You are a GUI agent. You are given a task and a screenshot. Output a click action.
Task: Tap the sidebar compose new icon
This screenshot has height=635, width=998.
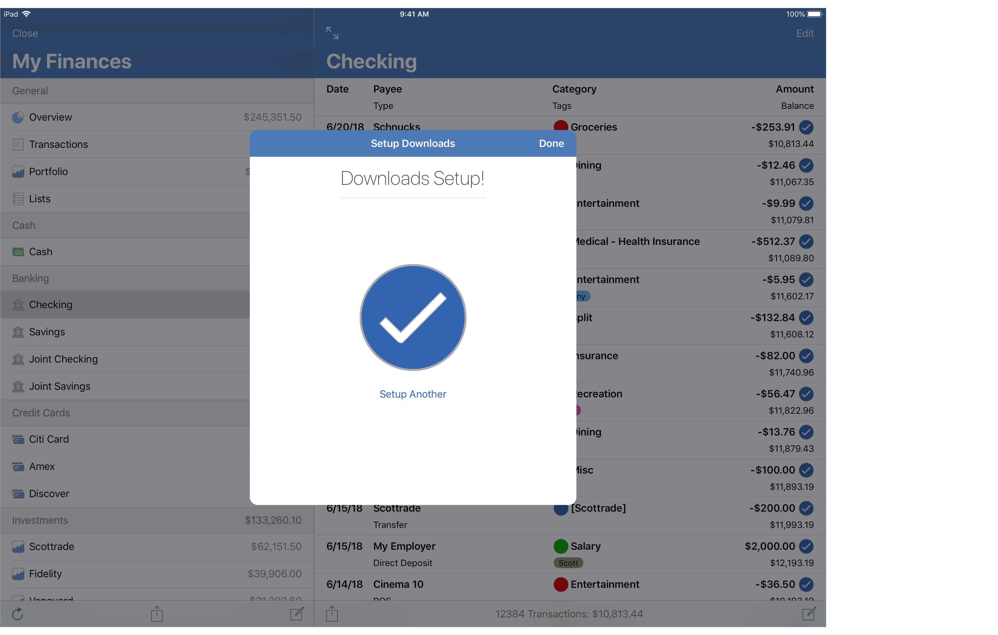click(x=297, y=614)
